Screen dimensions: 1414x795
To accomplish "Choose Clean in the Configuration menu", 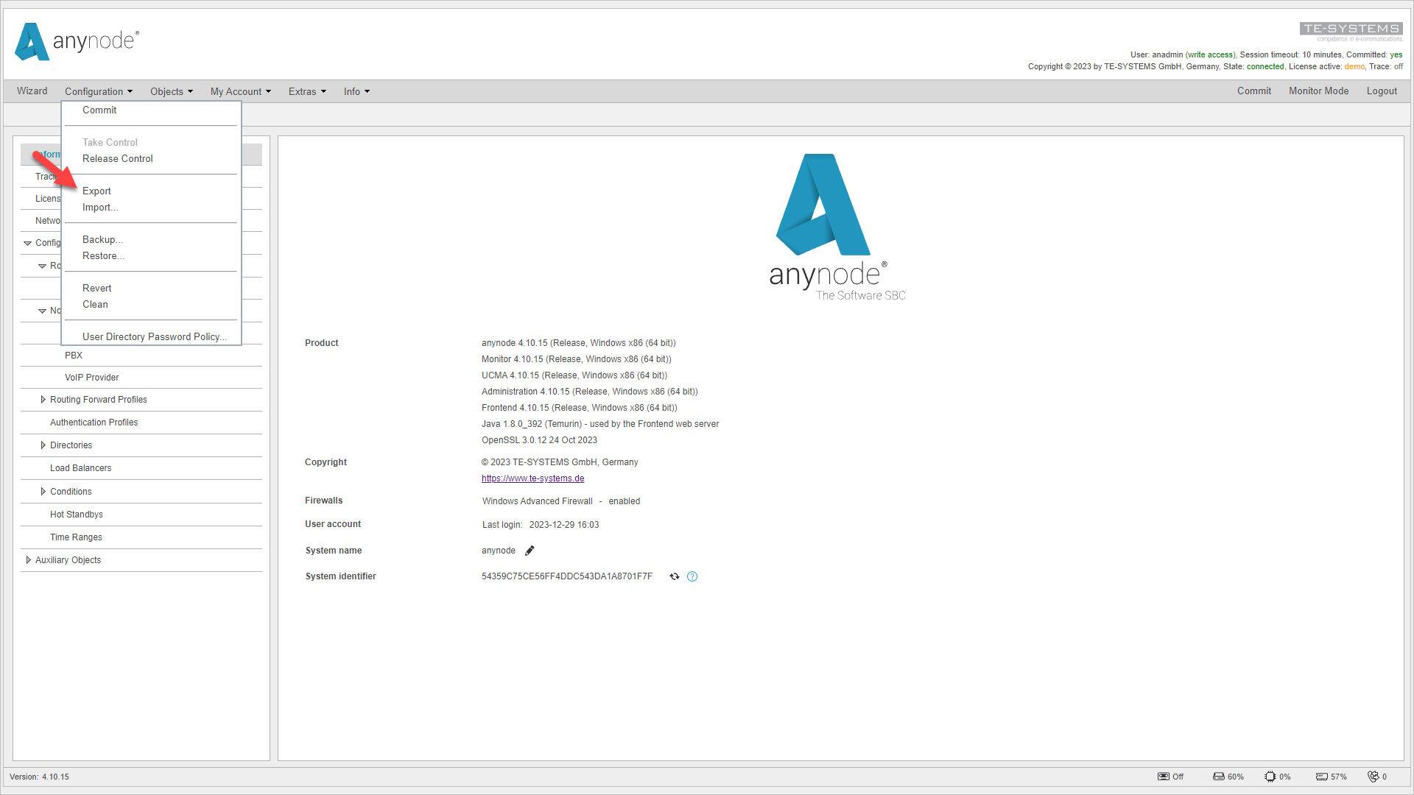I will click(95, 305).
